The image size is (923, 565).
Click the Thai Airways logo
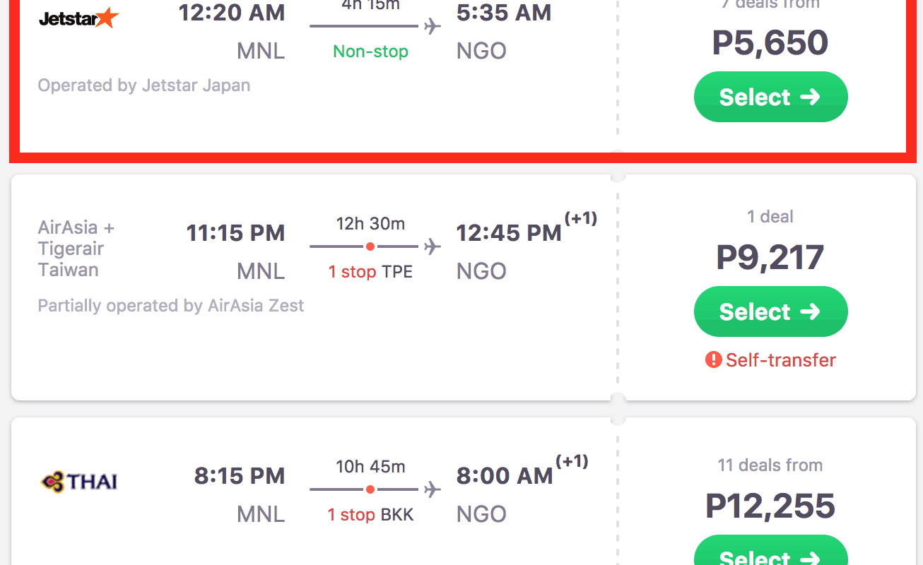(x=78, y=482)
